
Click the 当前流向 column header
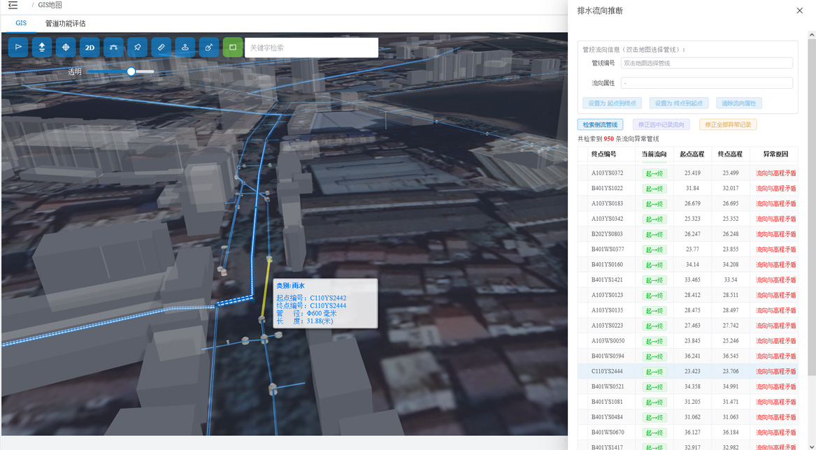pyautogui.click(x=654, y=154)
